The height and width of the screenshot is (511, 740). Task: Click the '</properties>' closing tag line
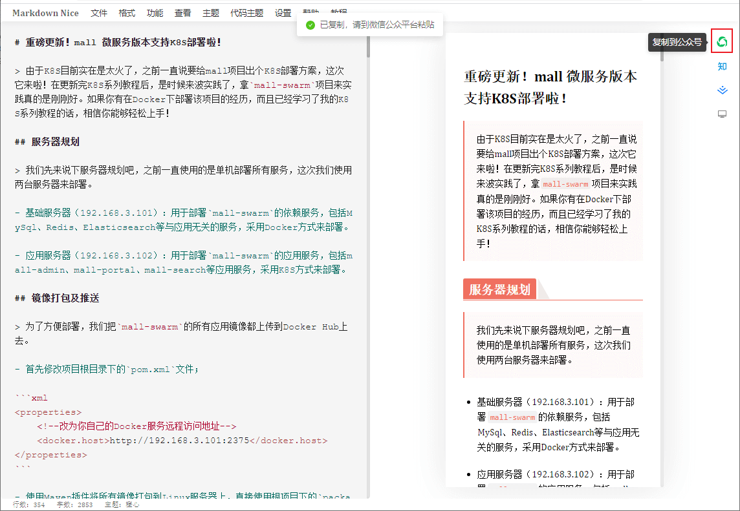(50, 454)
